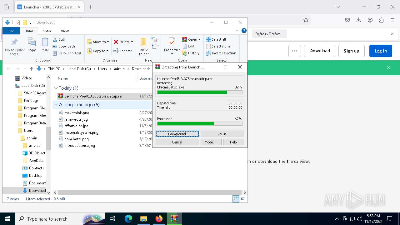Click the Rename ribbon button
Image resolution: width=400 pixels, height=225 pixels.
point(123,51)
